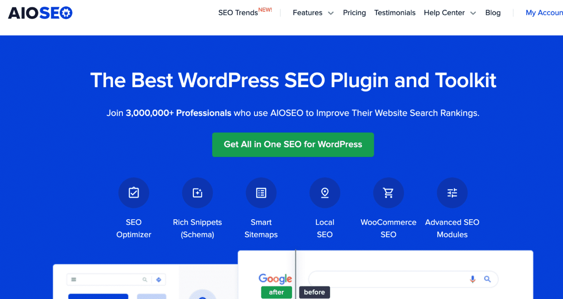This screenshot has height=299, width=563.
Task: Click the Local SEO label
Action: click(325, 228)
